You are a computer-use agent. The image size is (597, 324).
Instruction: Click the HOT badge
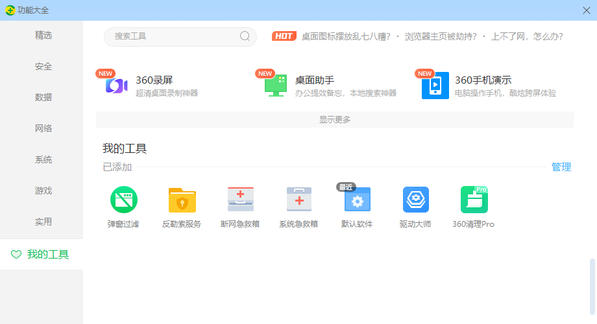click(284, 36)
